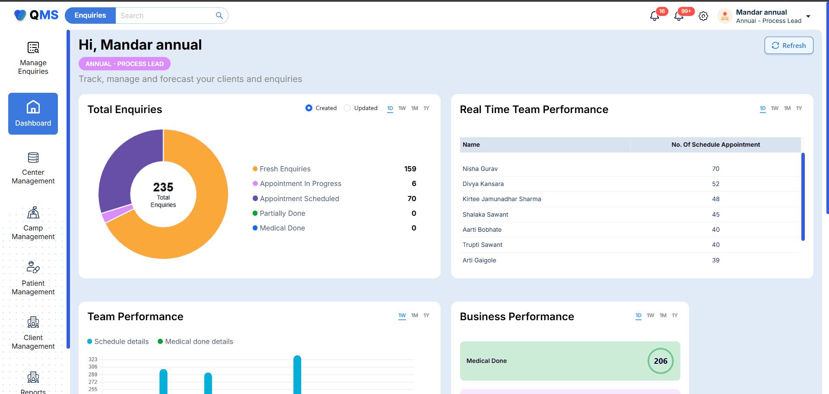The image size is (829, 394).
Task: Open Manage Enquiries from the sidebar
Action: tap(33, 57)
